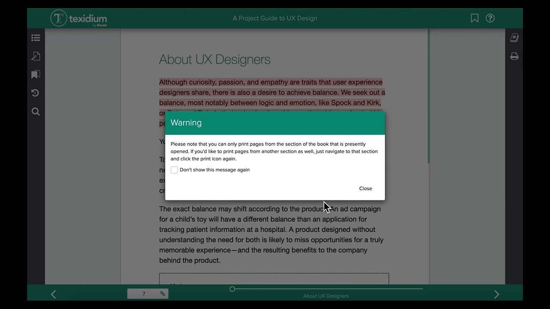Screen dimensions: 550x309
Task: Click the page progress slider handle
Action: (232, 289)
